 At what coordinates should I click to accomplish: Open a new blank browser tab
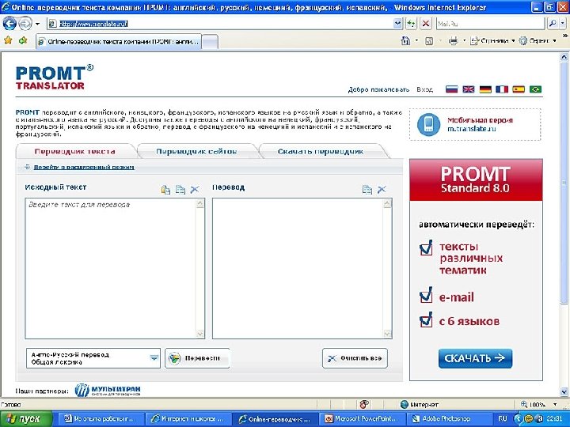click(210, 42)
